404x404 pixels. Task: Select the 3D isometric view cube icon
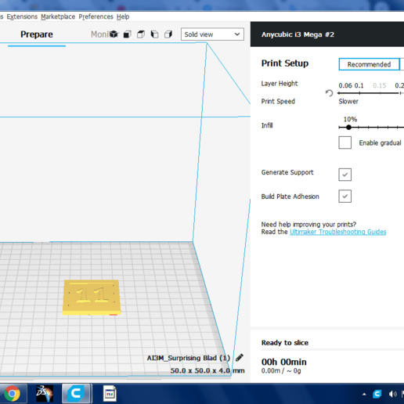point(114,34)
